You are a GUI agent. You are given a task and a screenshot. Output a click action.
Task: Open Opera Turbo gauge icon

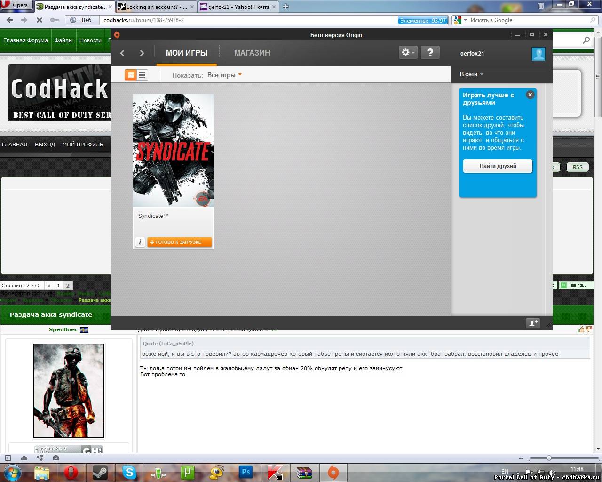(x=56, y=458)
